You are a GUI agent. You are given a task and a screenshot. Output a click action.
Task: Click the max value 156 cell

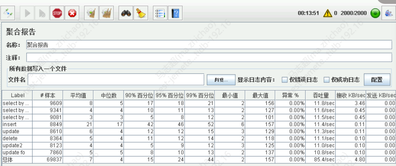260,103
